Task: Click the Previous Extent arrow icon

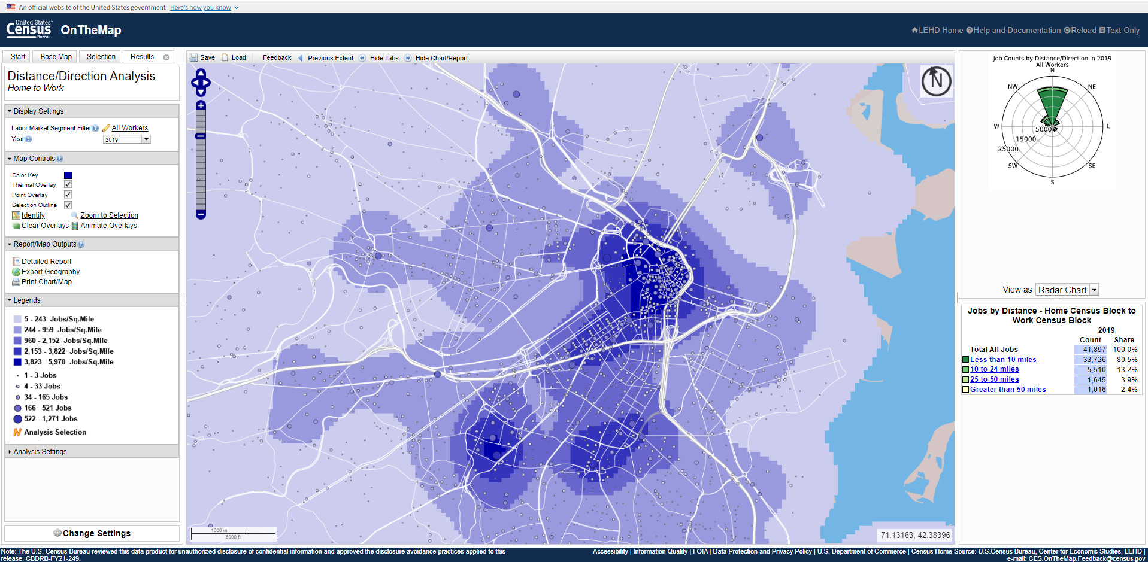Action: click(301, 58)
